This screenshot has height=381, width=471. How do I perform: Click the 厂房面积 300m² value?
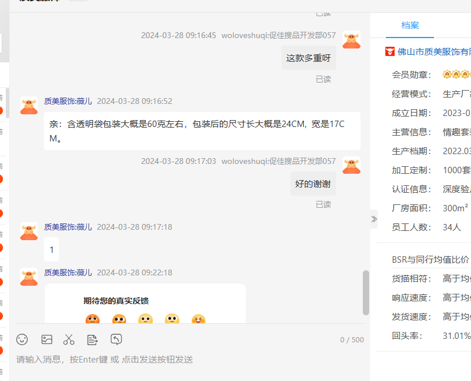[455, 208]
